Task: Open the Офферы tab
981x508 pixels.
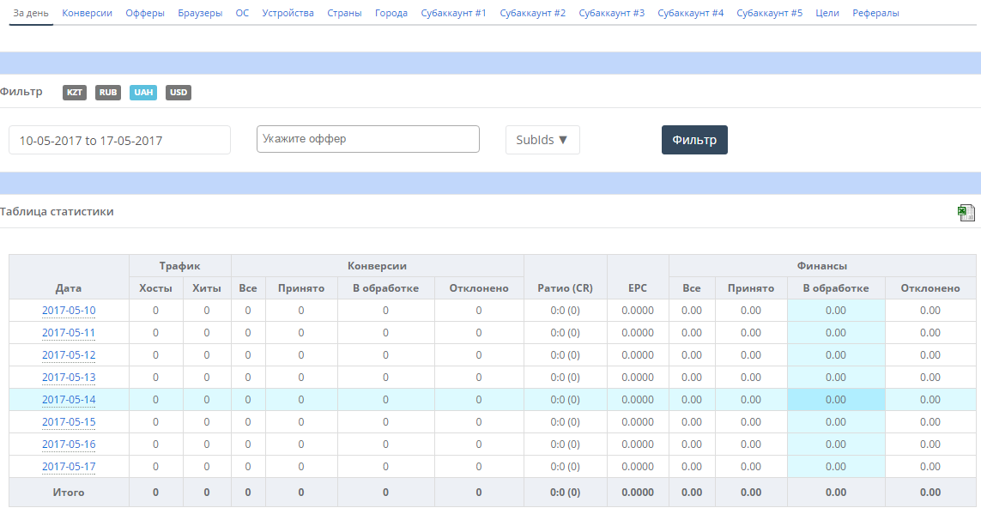Action: pos(145,13)
